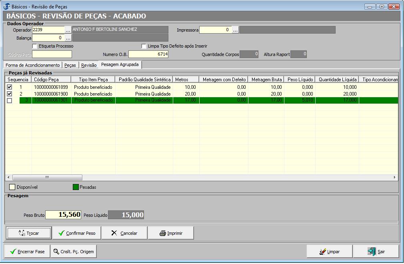Image resolution: width=404 pixels, height=264 pixels.
Task: Uncheck the sequence 1 row checkbox
Action: (10, 87)
